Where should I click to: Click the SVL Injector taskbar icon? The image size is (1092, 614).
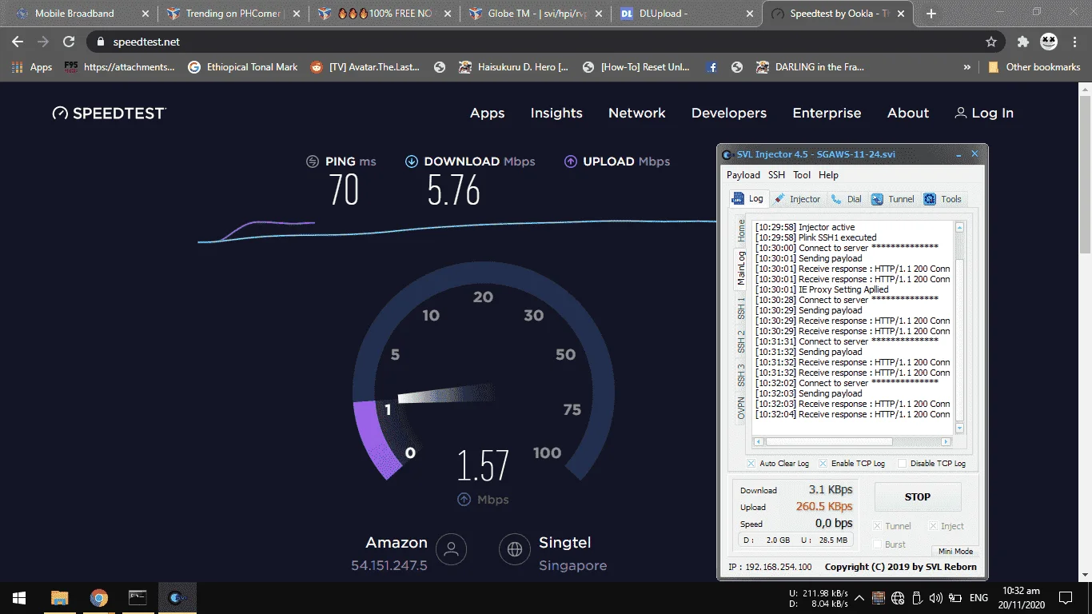pyautogui.click(x=177, y=597)
